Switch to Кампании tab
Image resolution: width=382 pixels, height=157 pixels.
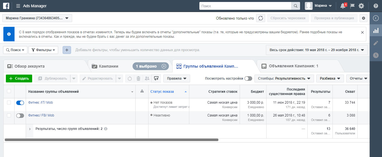[x=109, y=66]
